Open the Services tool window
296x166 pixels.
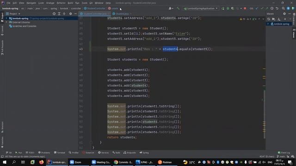tap(104, 153)
